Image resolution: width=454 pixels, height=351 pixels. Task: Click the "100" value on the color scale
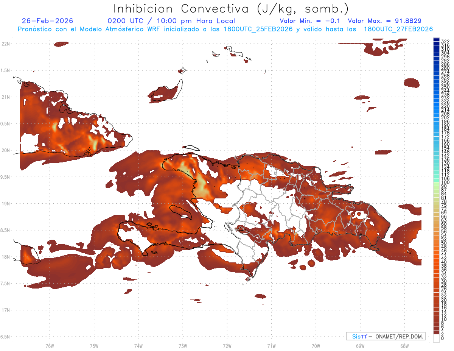(445, 183)
